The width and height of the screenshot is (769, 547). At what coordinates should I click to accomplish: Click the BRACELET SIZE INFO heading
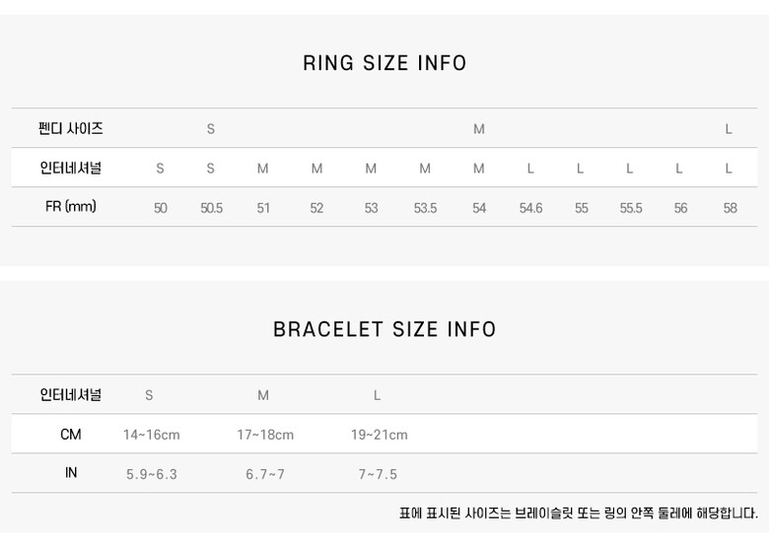384,329
